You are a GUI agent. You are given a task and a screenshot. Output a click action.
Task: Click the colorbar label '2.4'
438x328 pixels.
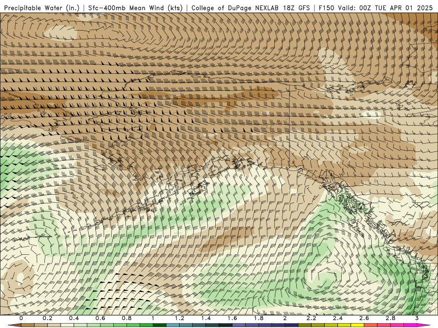[x=338, y=318]
